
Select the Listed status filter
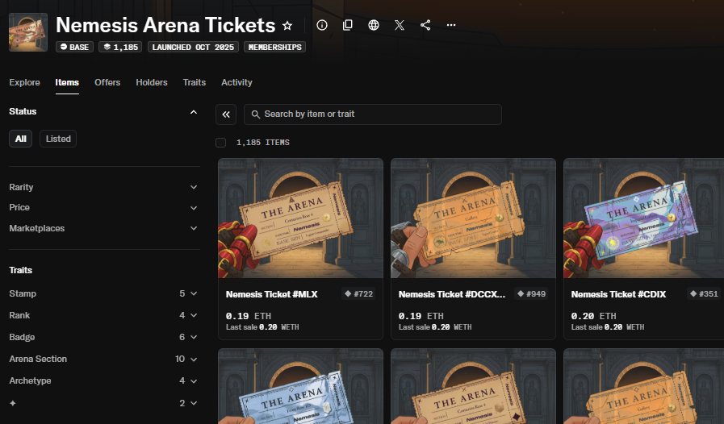point(58,139)
